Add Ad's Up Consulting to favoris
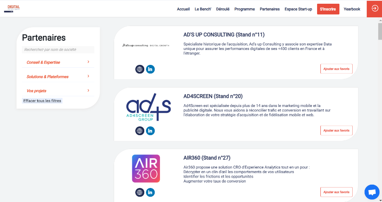 click(x=336, y=69)
